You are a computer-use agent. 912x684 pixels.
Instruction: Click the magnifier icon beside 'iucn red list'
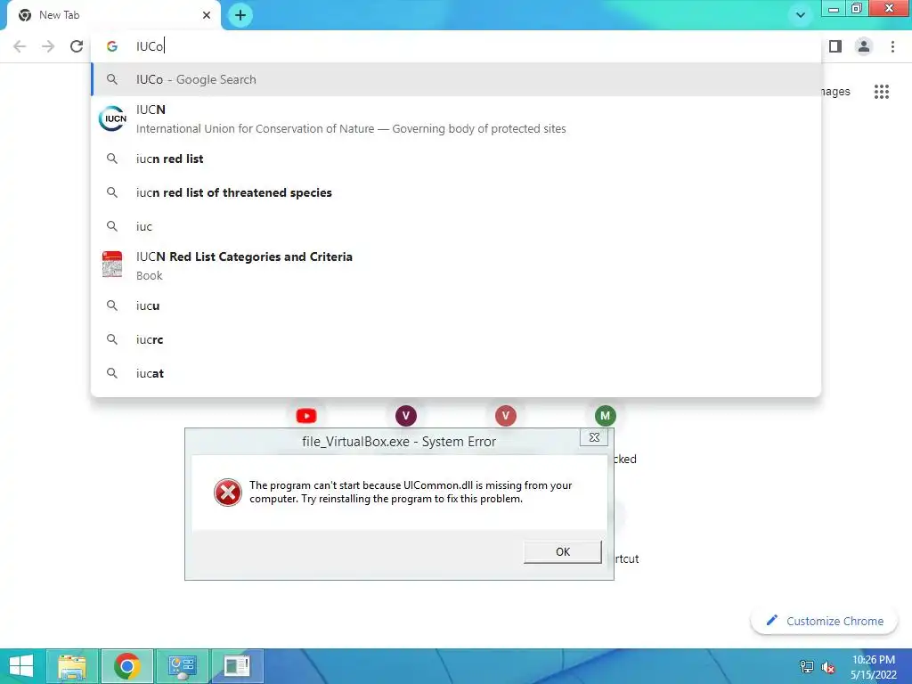click(x=112, y=159)
